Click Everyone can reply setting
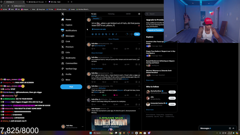The image size is (240, 135). pyautogui.click(x=99, y=29)
